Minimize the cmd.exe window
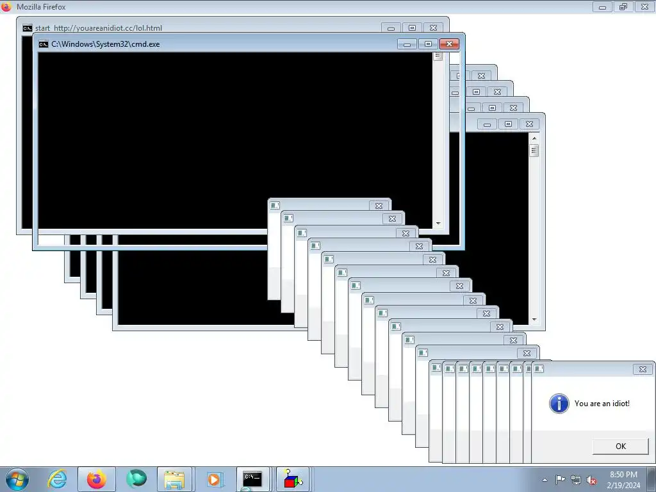This screenshot has width=656, height=492. pyautogui.click(x=407, y=44)
